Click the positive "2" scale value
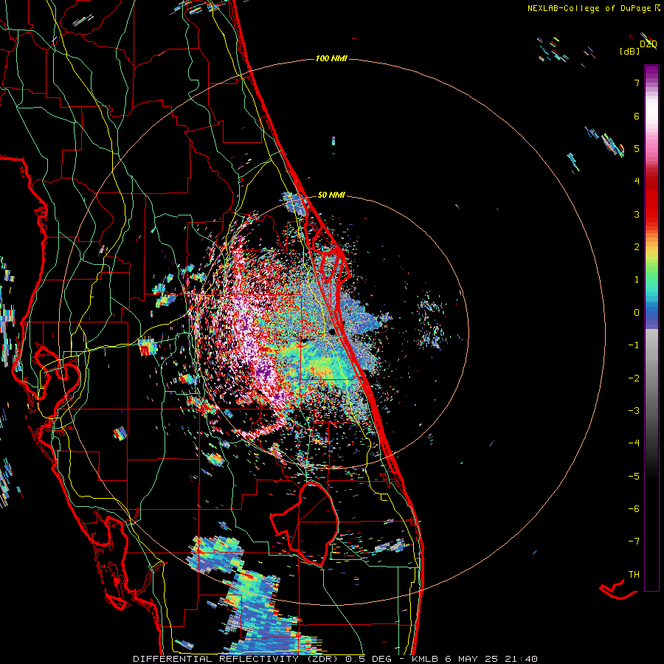Image resolution: width=664 pixels, height=664 pixels. [637, 247]
